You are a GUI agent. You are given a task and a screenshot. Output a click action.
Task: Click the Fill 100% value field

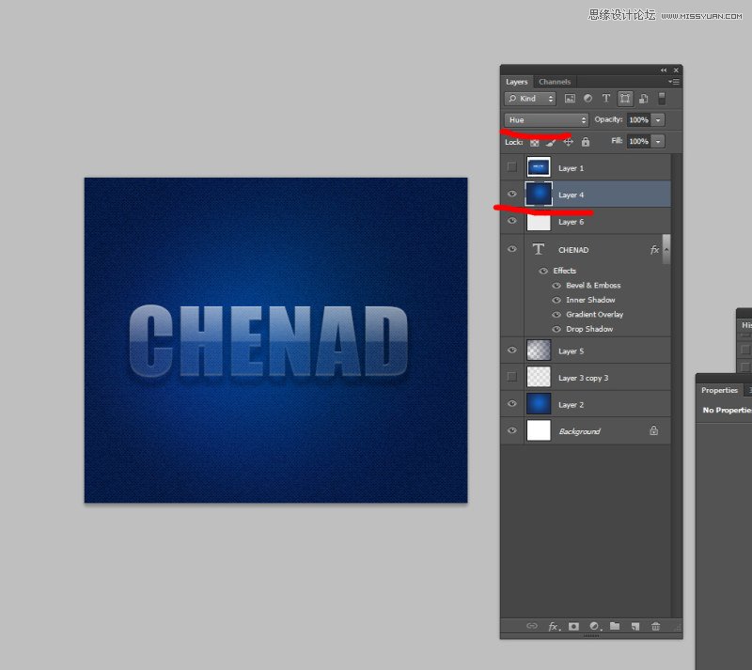click(x=639, y=141)
